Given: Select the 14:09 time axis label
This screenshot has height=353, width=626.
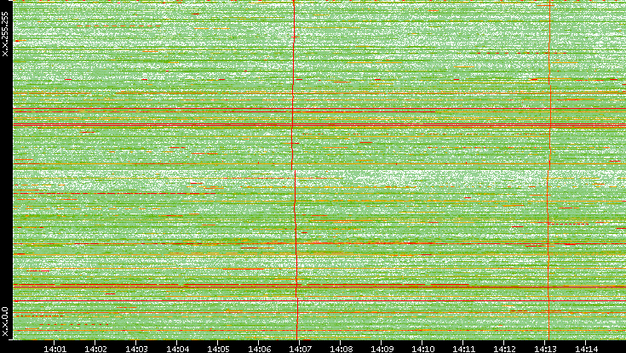Looking at the screenshot, I should pos(382,349).
